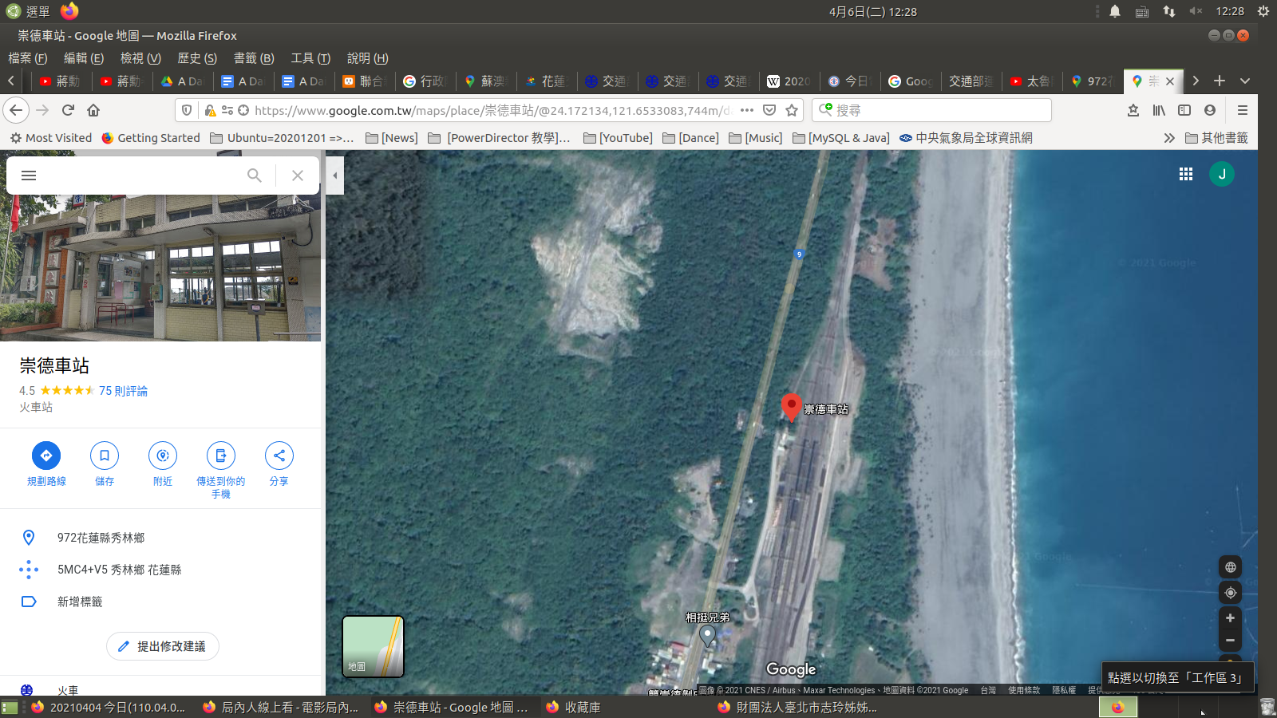The height and width of the screenshot is (718, 1277).
Task: Open the 75 則評論 reviews link
Action: click(123, 391)
